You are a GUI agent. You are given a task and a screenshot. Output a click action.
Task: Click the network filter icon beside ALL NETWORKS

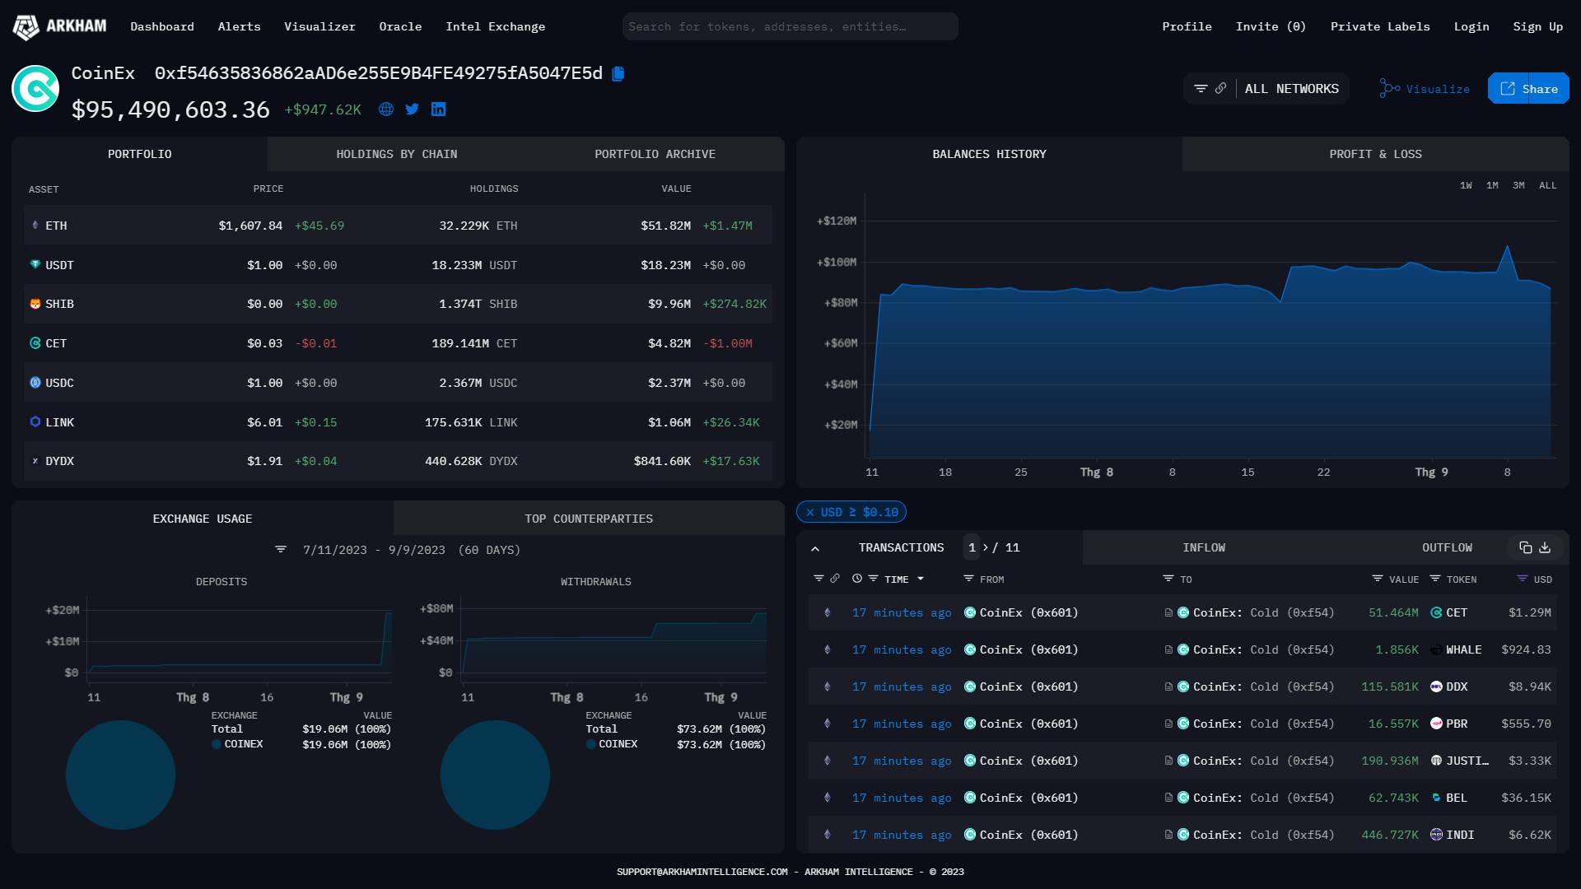[1201, 89]
